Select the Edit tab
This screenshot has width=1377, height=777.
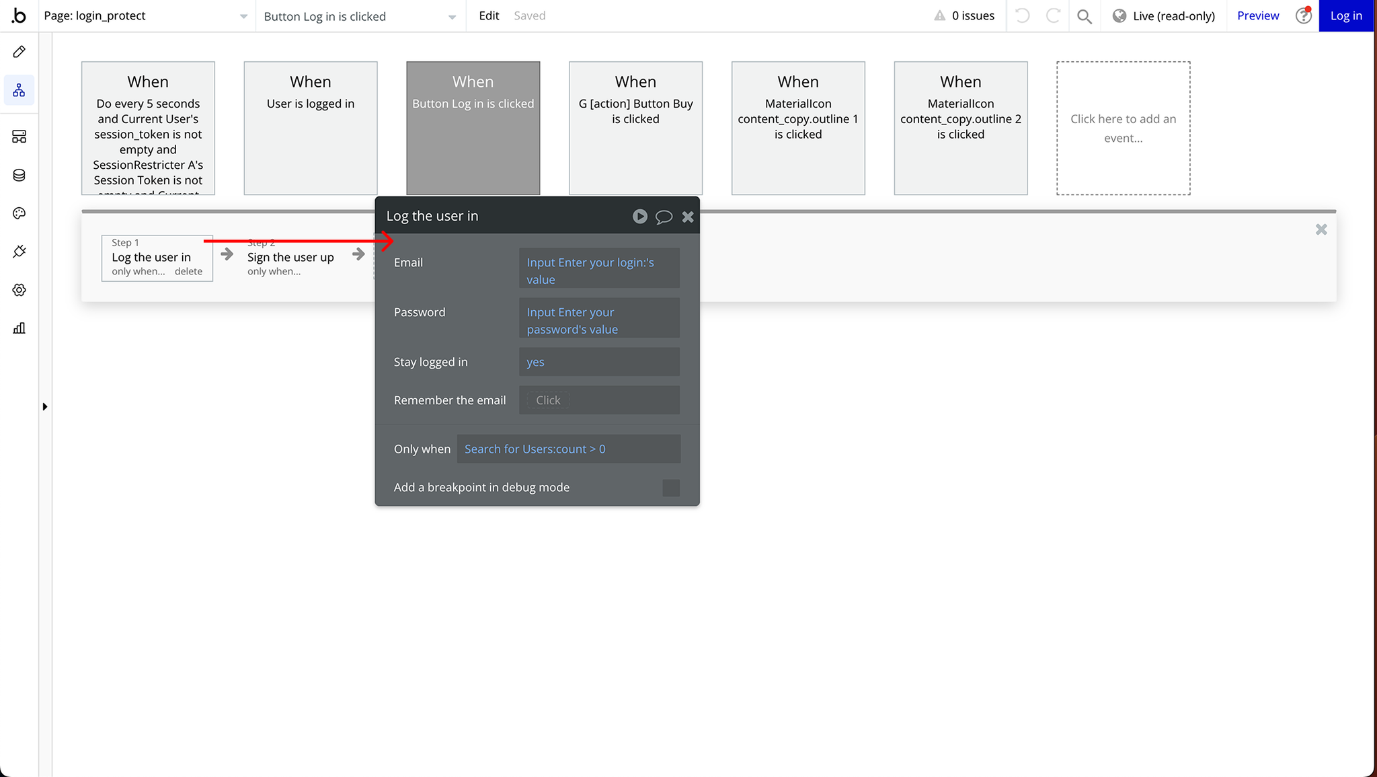click(489, 15)
